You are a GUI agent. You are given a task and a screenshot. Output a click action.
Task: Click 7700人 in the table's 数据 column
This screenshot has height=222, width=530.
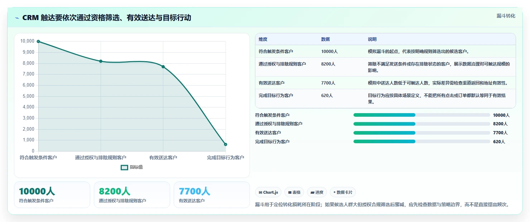(x=328, y=83)
